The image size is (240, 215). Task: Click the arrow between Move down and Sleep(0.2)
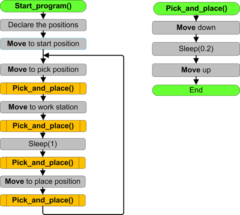(196, 39)
